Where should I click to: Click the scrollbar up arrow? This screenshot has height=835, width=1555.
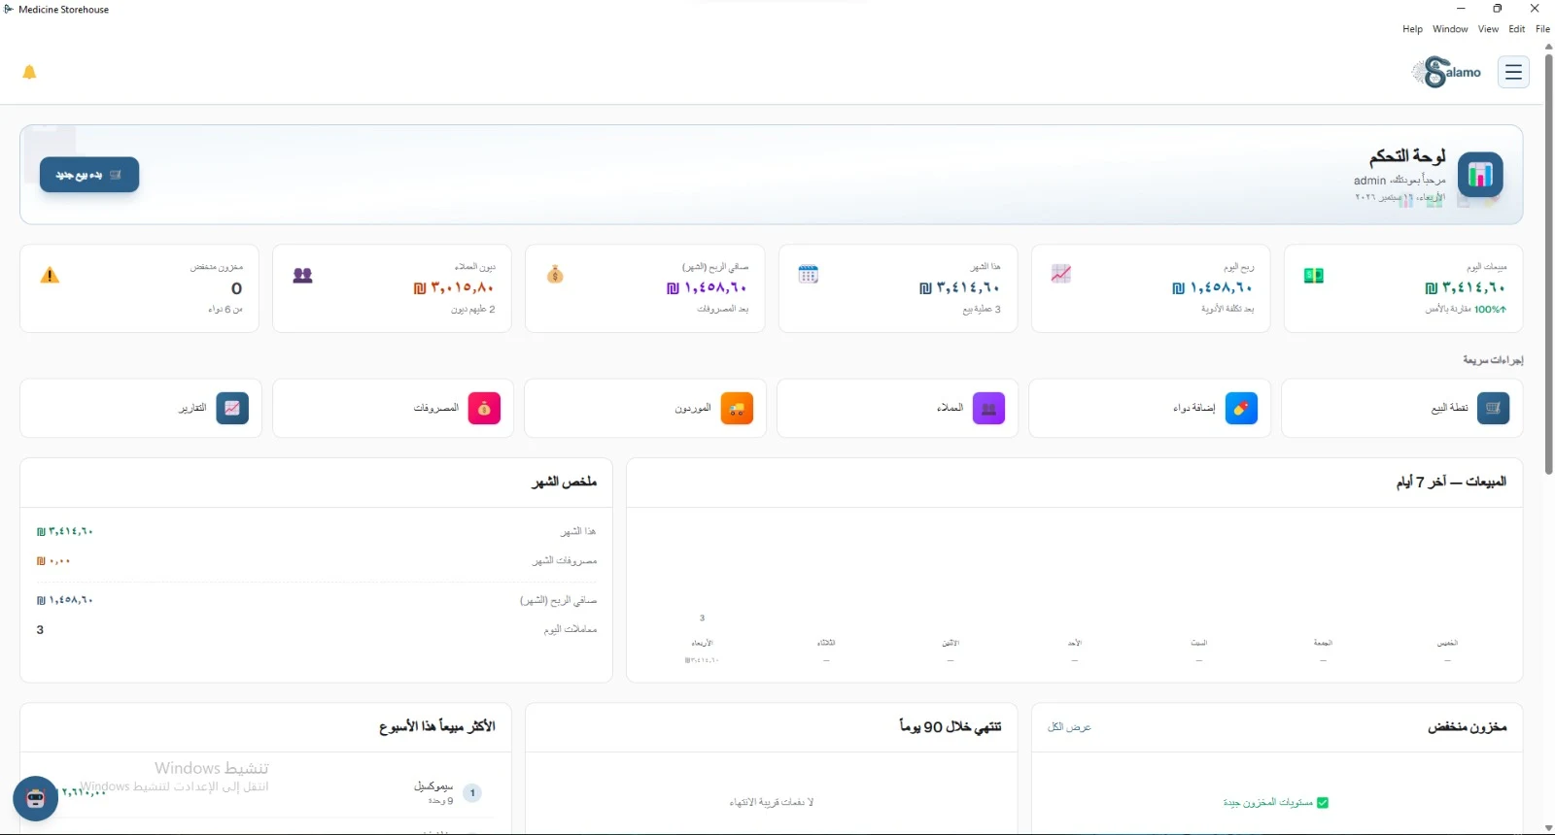click(1548, 46)
